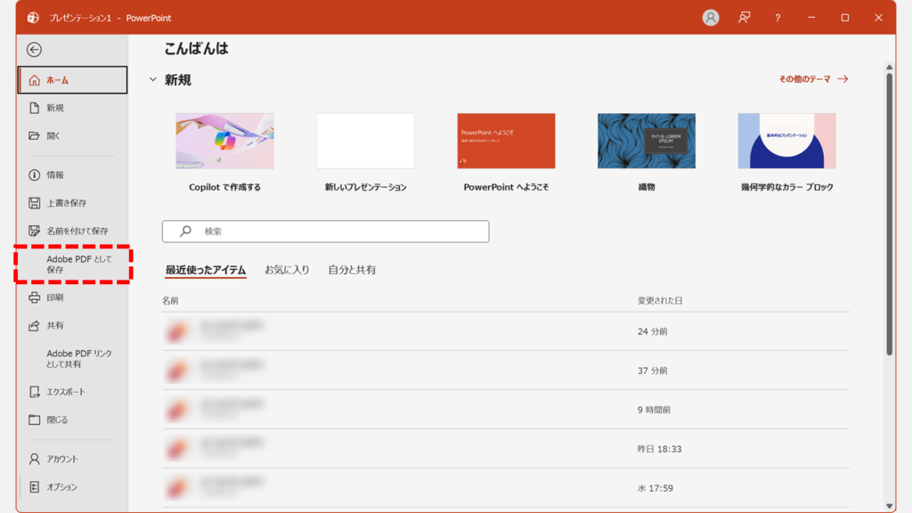Click the back arrow at top of sidebar
The width and height of the screenshot is (912, 513).
pyautogui.click(x=34, y=50)
